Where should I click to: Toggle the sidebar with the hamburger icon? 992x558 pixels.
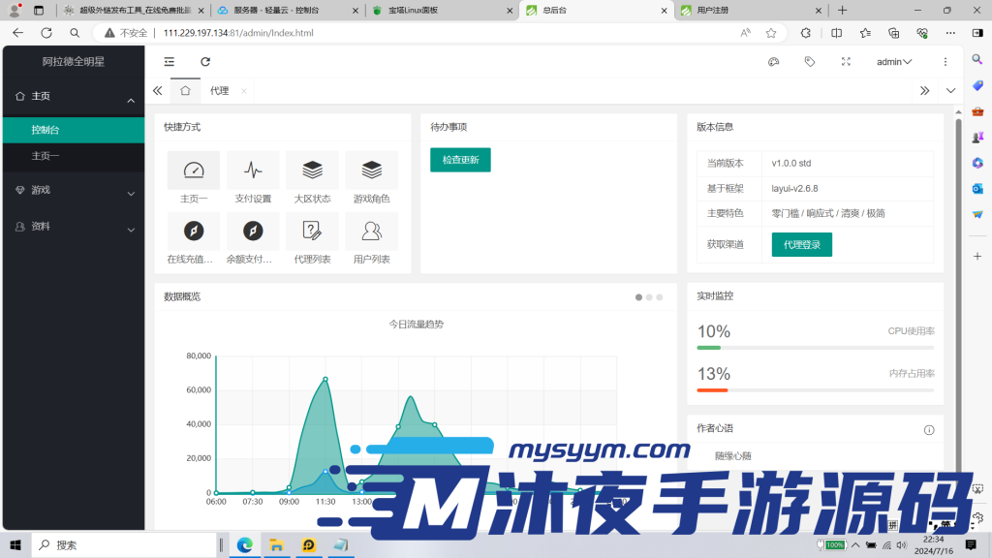pos(169,60)
